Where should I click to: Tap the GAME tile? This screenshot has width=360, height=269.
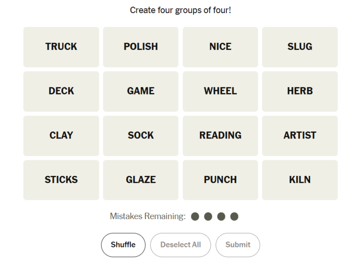[141, 91]
